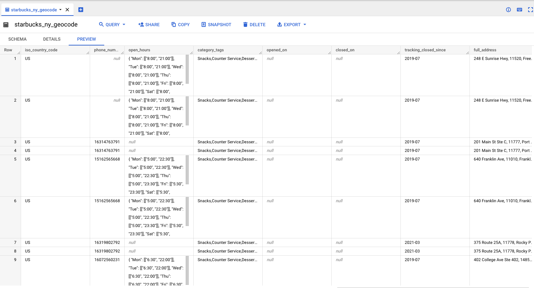
Task: Click the open_hours column header
Action: pos(139,50)
